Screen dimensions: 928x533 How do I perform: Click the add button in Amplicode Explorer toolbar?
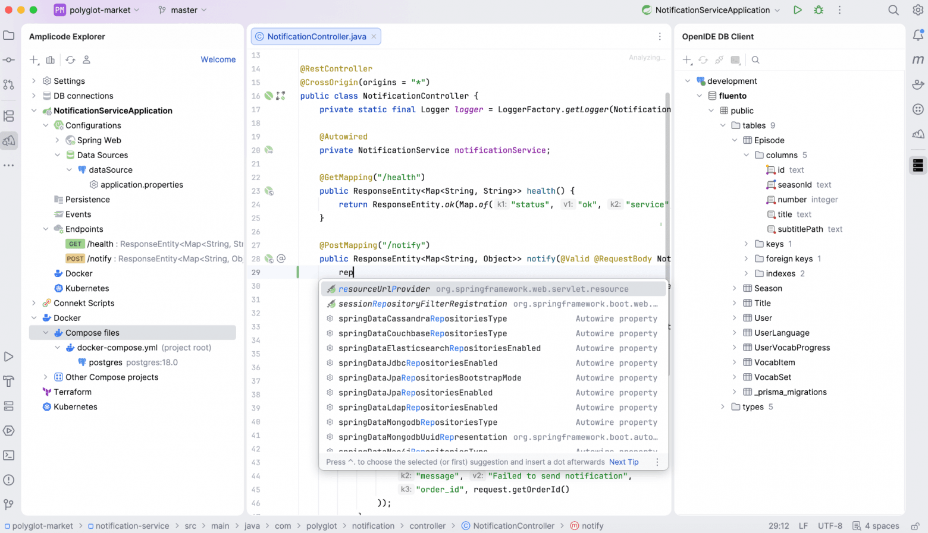pyautogui.click(x=34, y=60)
